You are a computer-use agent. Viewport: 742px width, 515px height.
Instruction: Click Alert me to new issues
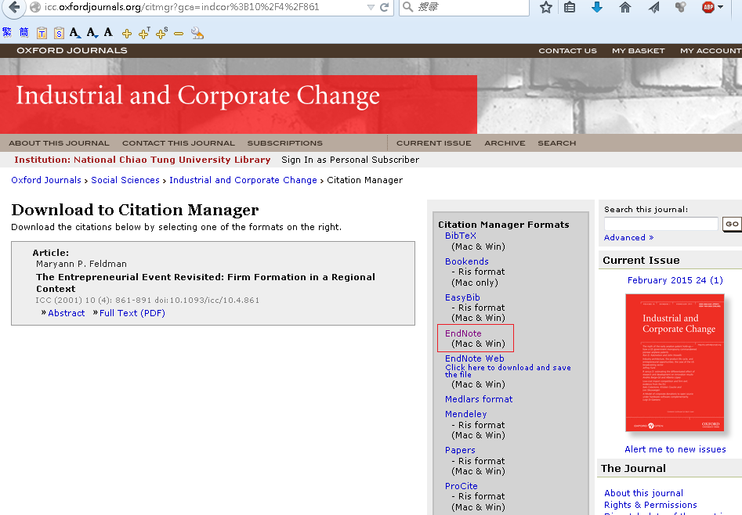(675, 449)
